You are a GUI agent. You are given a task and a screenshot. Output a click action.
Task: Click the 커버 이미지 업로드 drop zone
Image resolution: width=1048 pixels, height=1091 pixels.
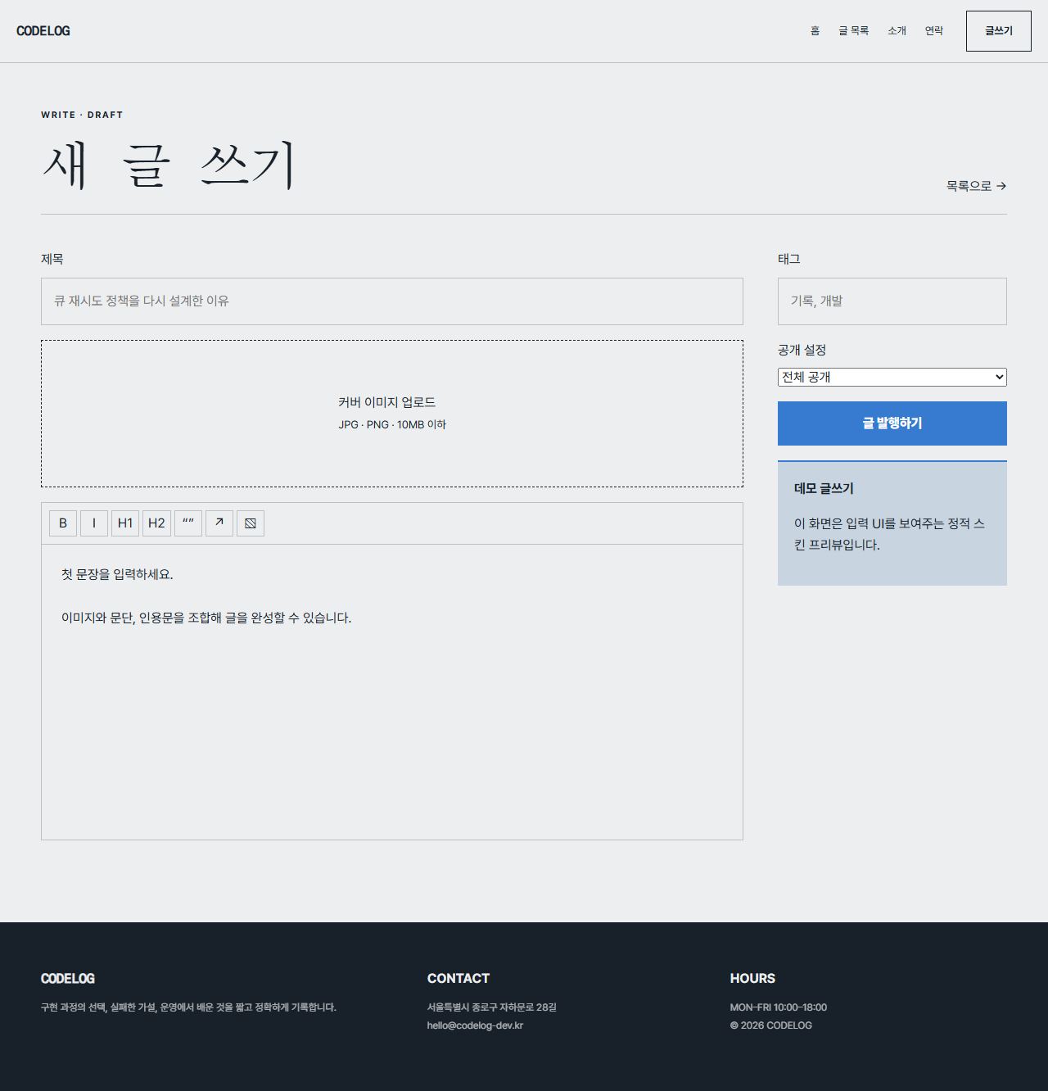392,414
